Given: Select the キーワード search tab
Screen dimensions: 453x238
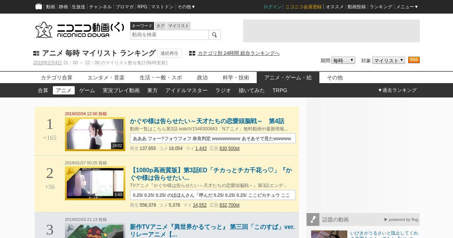Looking at the screenshot, I should pos(142,26).
